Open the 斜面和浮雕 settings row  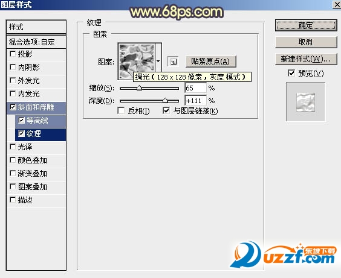(36, 108)
